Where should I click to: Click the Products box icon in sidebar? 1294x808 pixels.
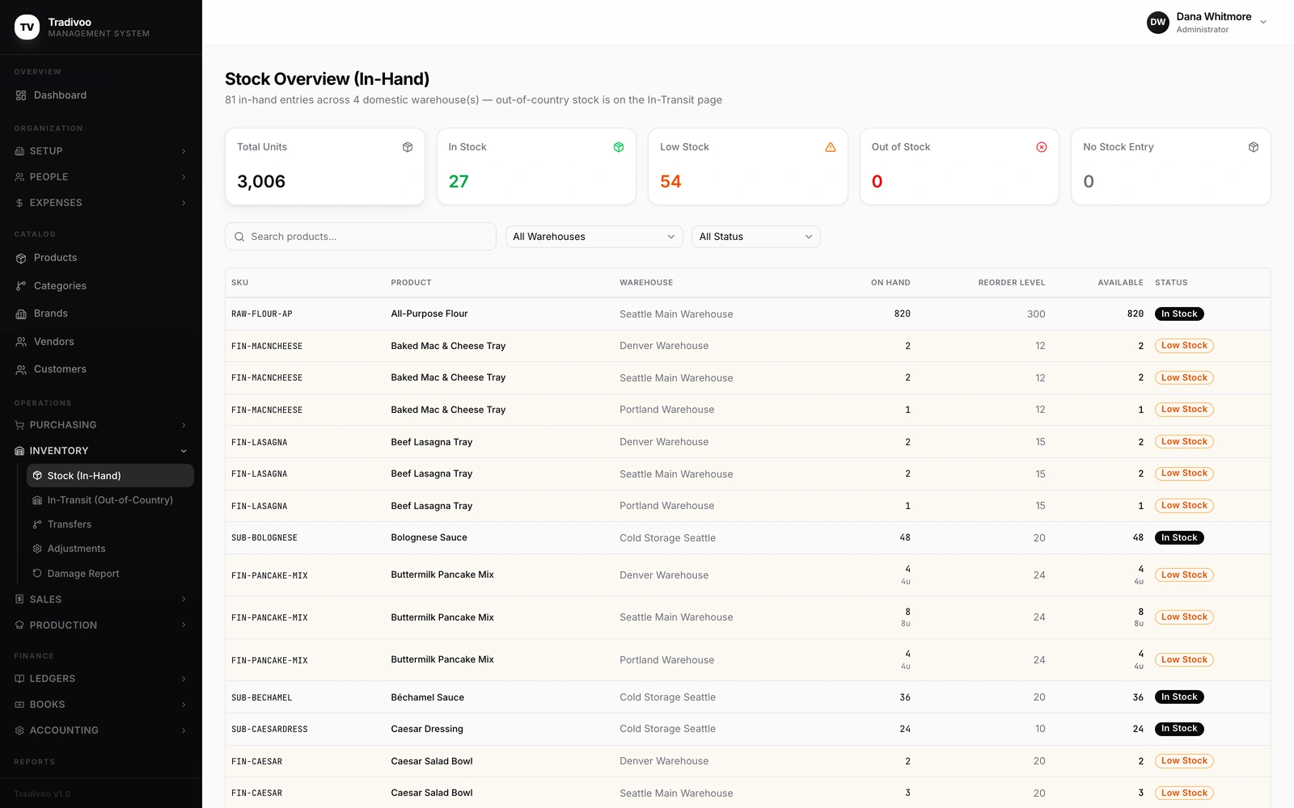21,258
